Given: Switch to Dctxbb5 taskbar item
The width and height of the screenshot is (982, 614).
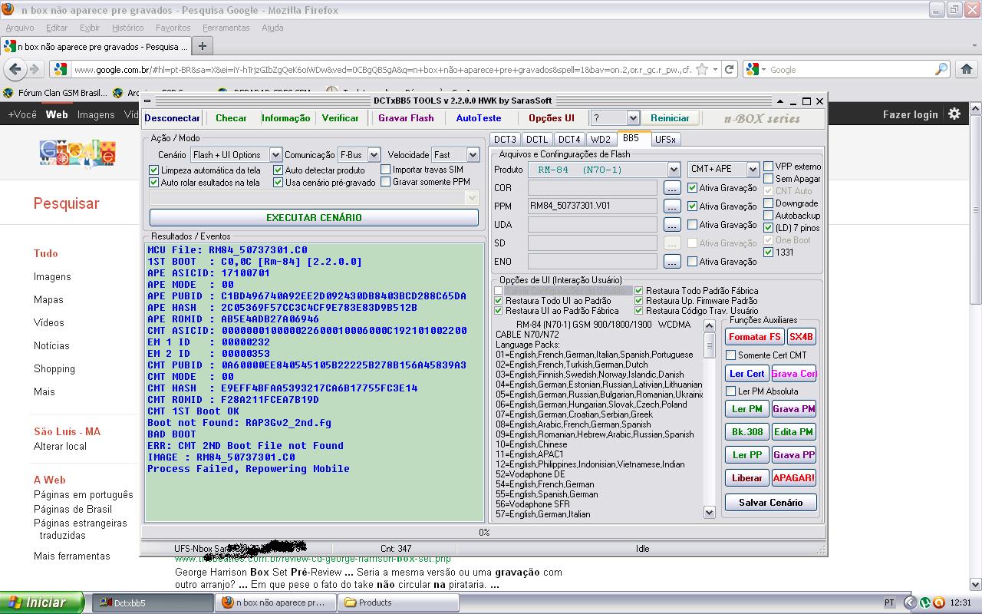Looking at the screenshot, I should (x=152, y=602).
